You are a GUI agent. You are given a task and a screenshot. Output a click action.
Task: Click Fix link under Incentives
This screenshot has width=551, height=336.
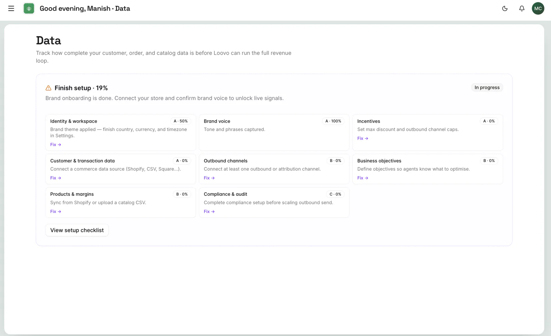tap(363, 139)
